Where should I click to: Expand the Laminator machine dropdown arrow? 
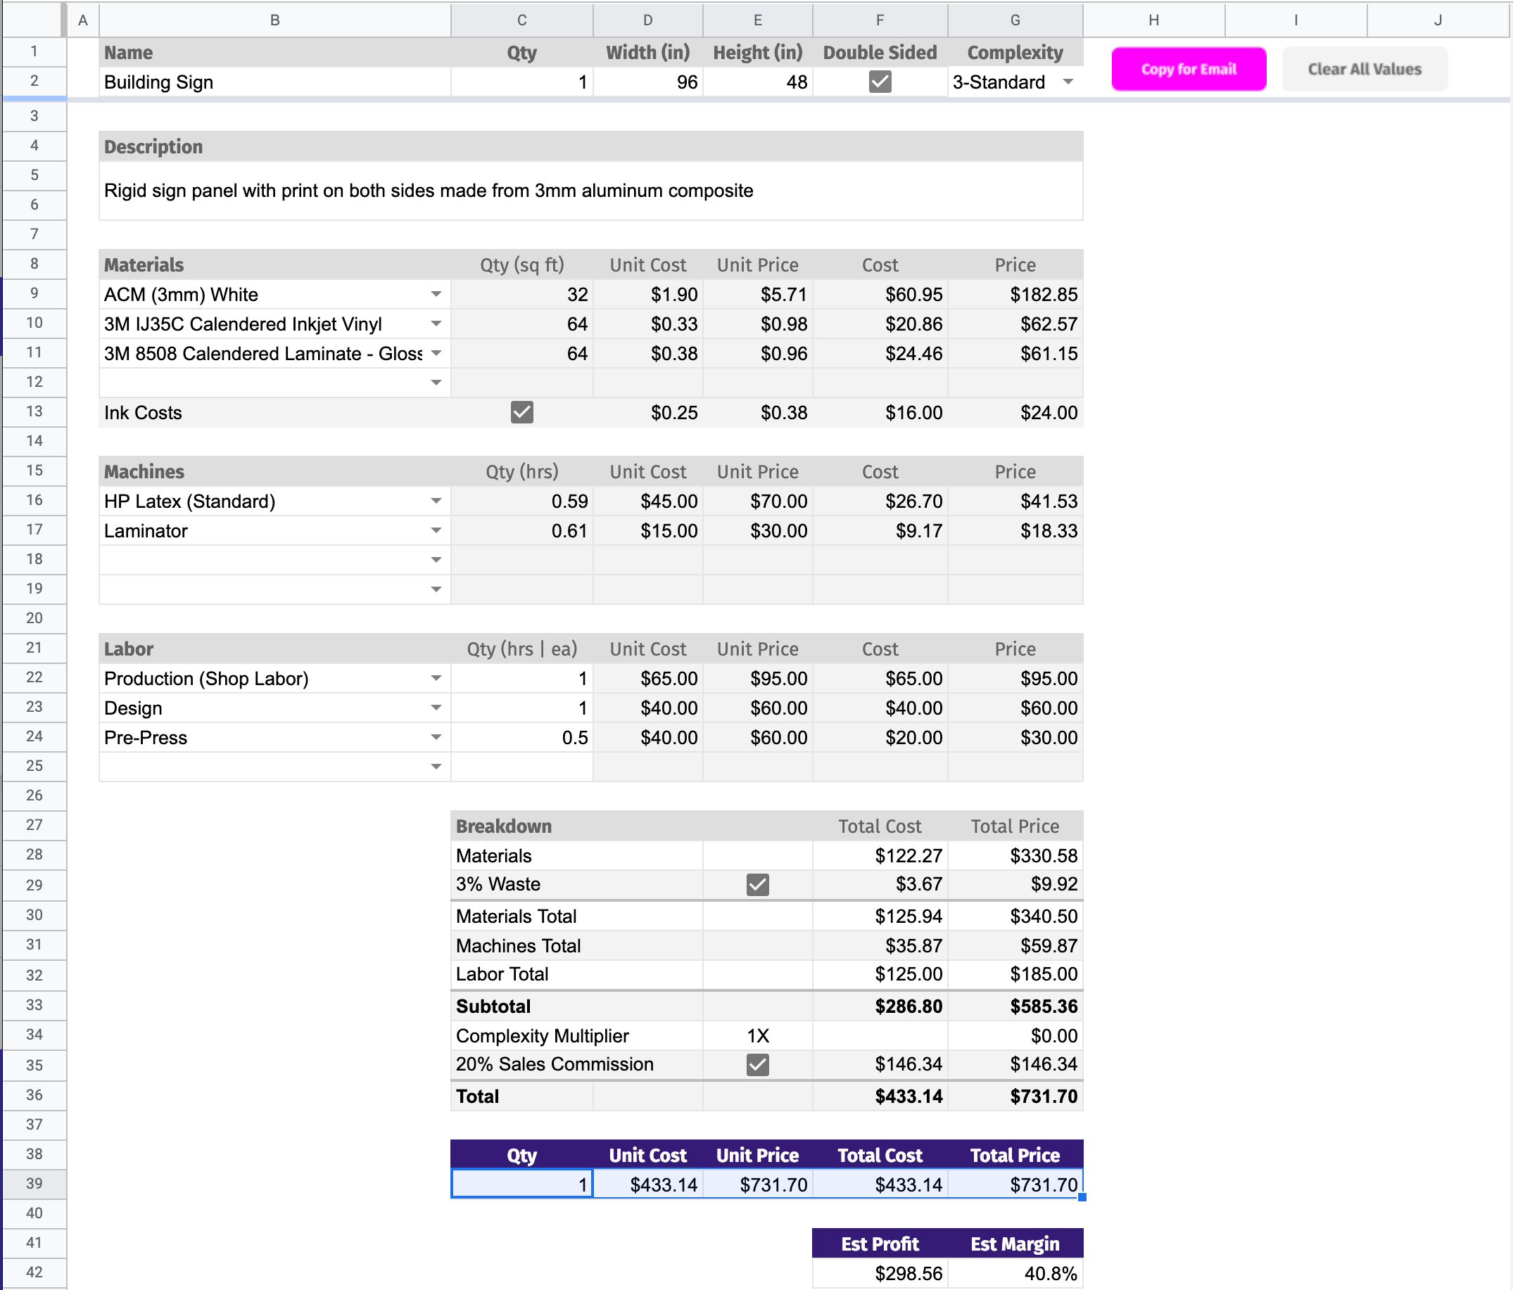coord(436,531)
